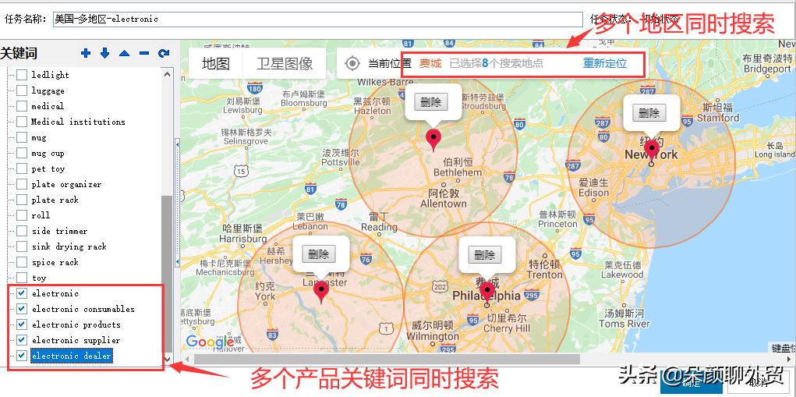Select the map pin over Philadelphia
This screenshot has height=397, width=796.
click(487, 294)
